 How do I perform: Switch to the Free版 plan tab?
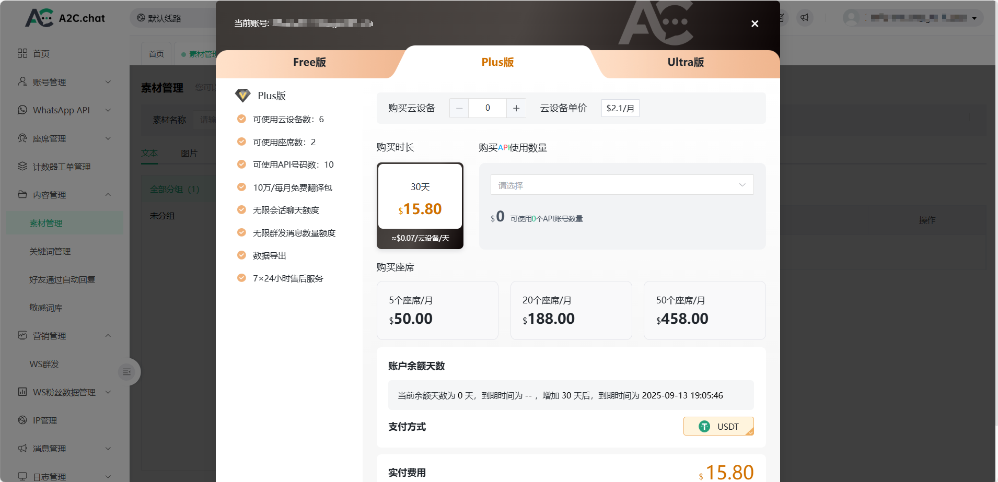[x=309, y=62]
